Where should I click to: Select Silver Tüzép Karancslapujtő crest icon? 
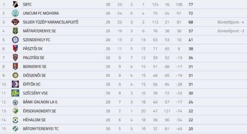15,22
